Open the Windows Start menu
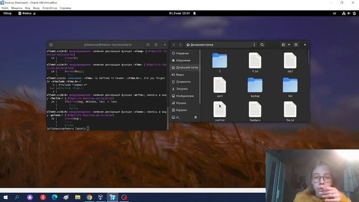 click(6, 197)
